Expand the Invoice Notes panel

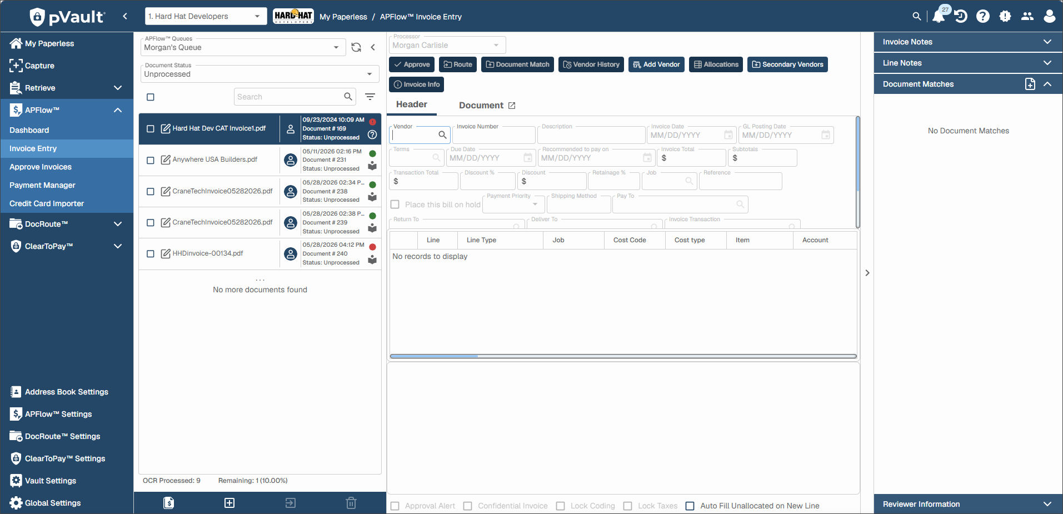[x=968, y=42]
